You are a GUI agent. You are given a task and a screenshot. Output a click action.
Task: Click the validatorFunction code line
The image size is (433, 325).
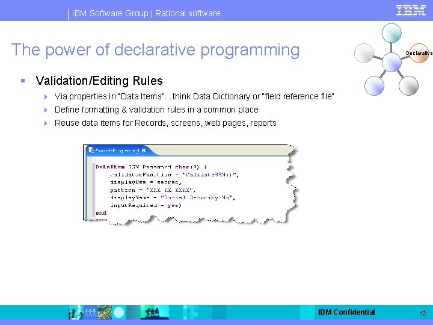point(174,175)
